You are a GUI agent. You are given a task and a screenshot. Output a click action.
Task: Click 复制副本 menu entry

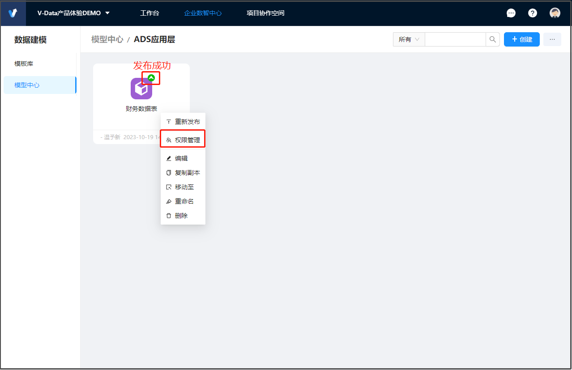183,173
